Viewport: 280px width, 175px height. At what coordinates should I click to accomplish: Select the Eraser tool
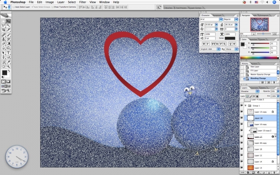click(3, 43)
